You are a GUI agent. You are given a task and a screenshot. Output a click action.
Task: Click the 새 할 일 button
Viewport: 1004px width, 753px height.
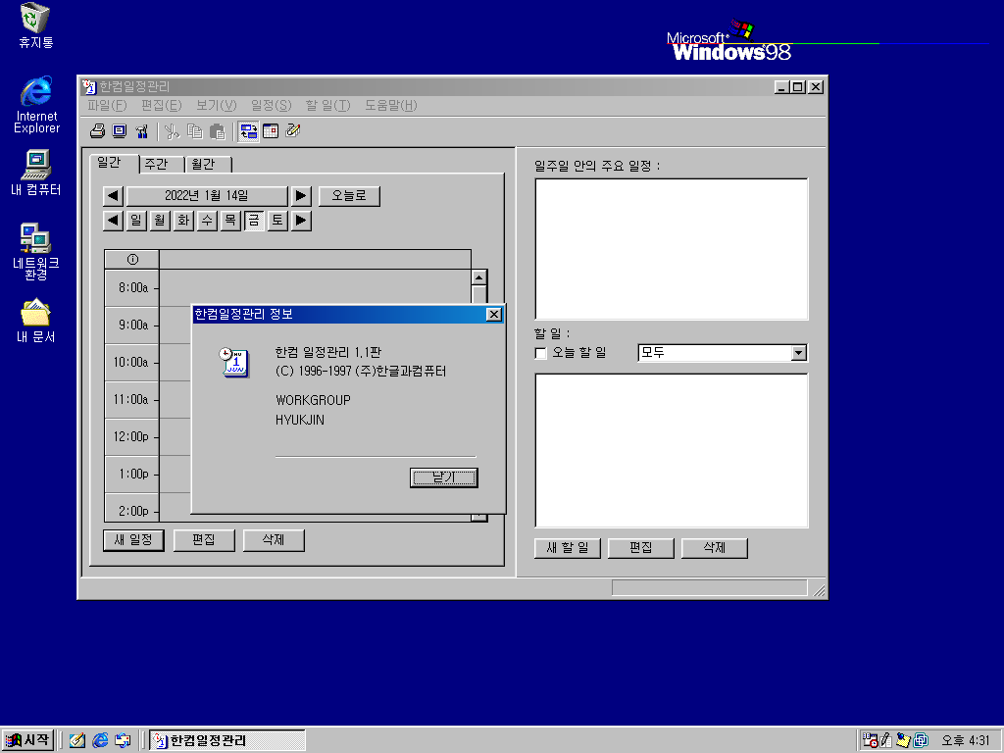pos(568,548)
